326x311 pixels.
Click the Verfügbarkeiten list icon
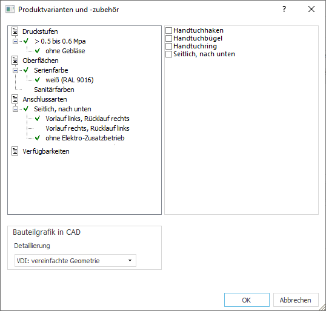[15, 151]
